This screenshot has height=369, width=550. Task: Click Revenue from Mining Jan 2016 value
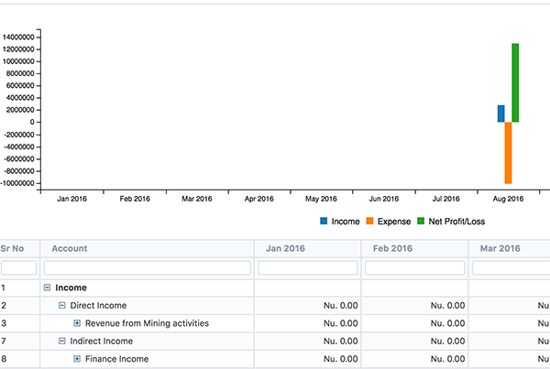(341, 323)
